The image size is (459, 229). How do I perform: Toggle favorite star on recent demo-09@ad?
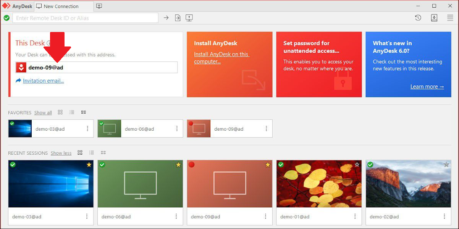[268, 165]
